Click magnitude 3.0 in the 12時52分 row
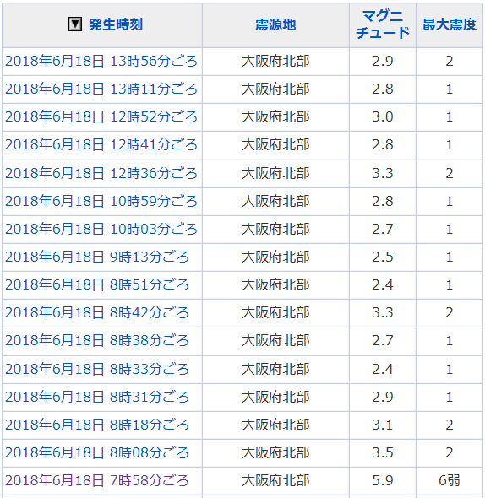The image size is (485, 498). 383,116
